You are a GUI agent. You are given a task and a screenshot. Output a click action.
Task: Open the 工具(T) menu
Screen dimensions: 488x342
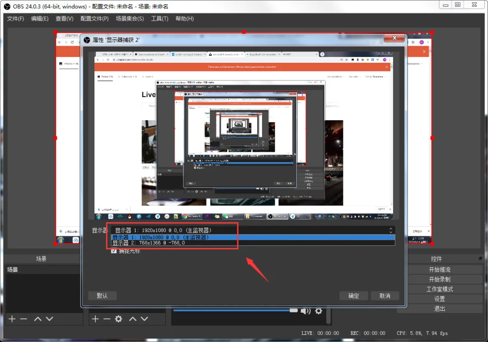coord(160,19)
